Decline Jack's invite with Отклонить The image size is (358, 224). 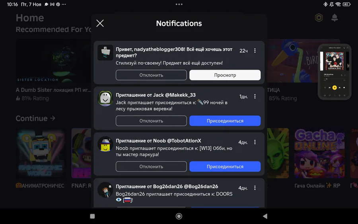pyautogui.click(x=151, y=121)
